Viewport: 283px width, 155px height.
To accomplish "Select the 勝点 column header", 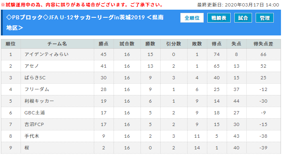I will point(103,44).
